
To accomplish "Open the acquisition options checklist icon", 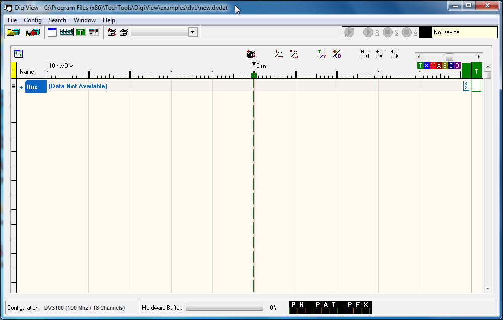I will point(94,32).
